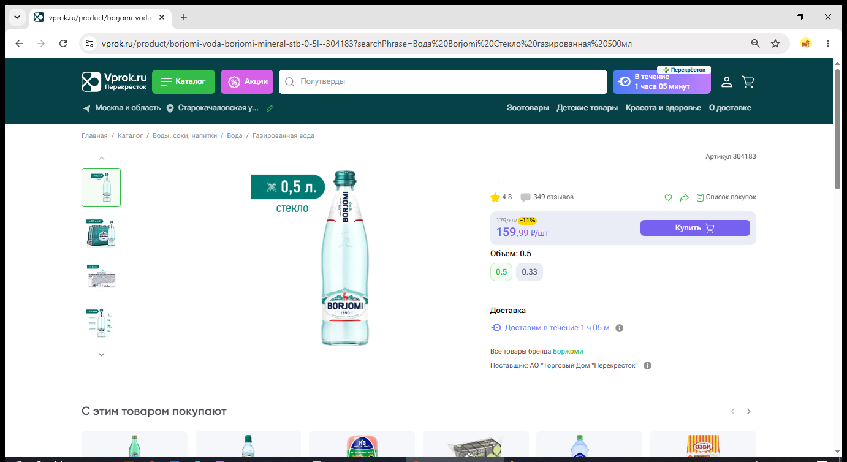
Task: Bookmark this page with the star icon
Action: (x=775, y=44)
